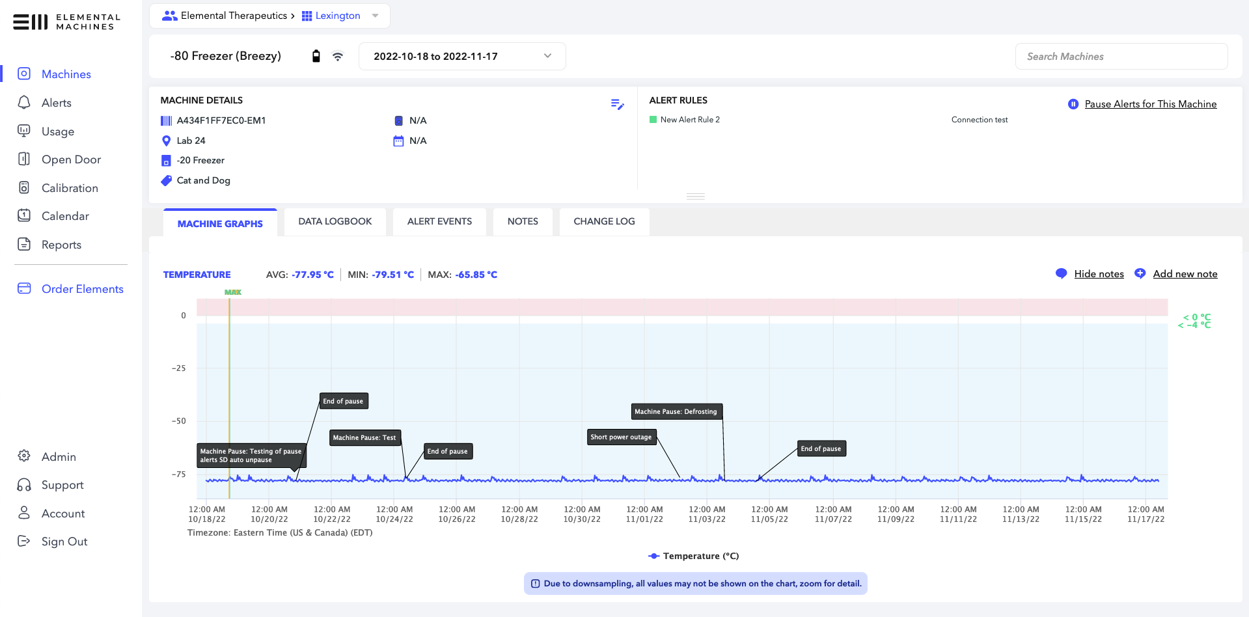The image size is (1249, 617).
Task: Open Machines in the sidebar
Action: click(66, 74)
